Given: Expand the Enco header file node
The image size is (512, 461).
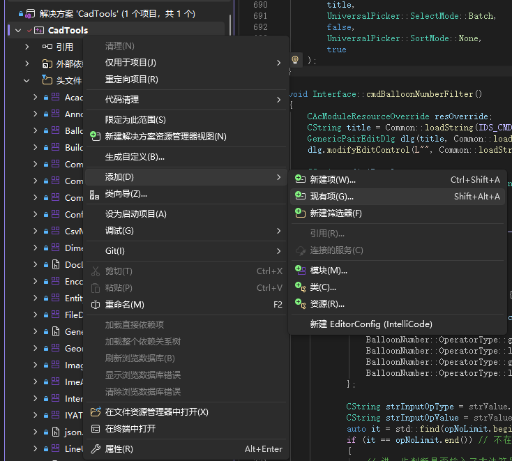Looking at the screenshot, I should coord(36,281).
